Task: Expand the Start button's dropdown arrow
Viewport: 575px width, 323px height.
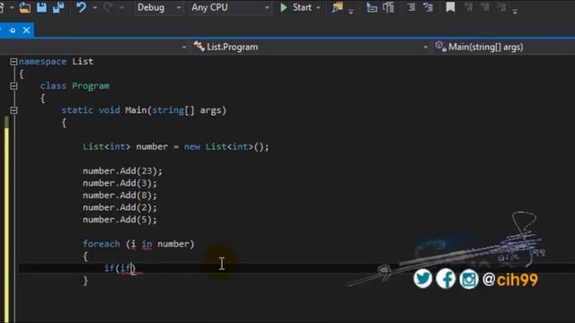Action: (318, 8)
